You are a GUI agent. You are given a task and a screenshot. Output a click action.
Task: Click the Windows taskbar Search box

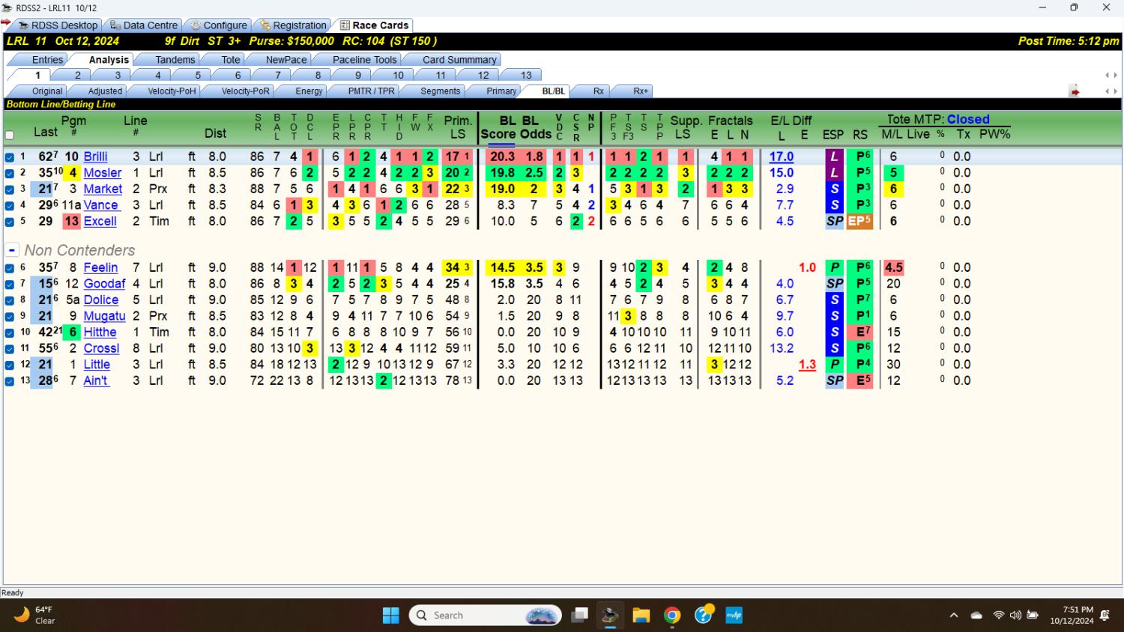click(x=486, y=616)
